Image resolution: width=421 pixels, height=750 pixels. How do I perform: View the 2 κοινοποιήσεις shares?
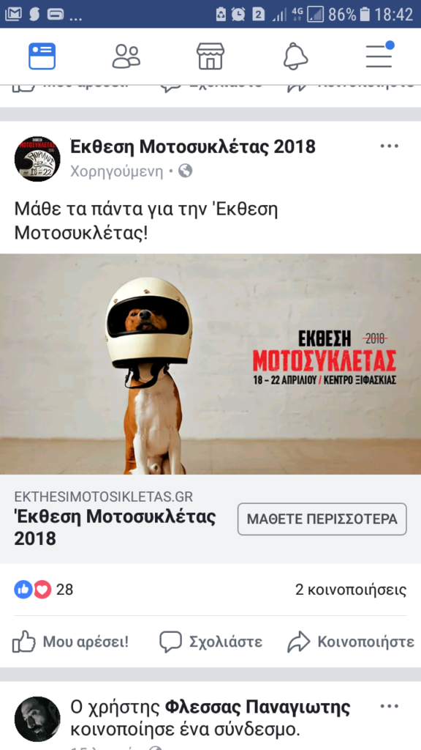(x=351, y=590)
